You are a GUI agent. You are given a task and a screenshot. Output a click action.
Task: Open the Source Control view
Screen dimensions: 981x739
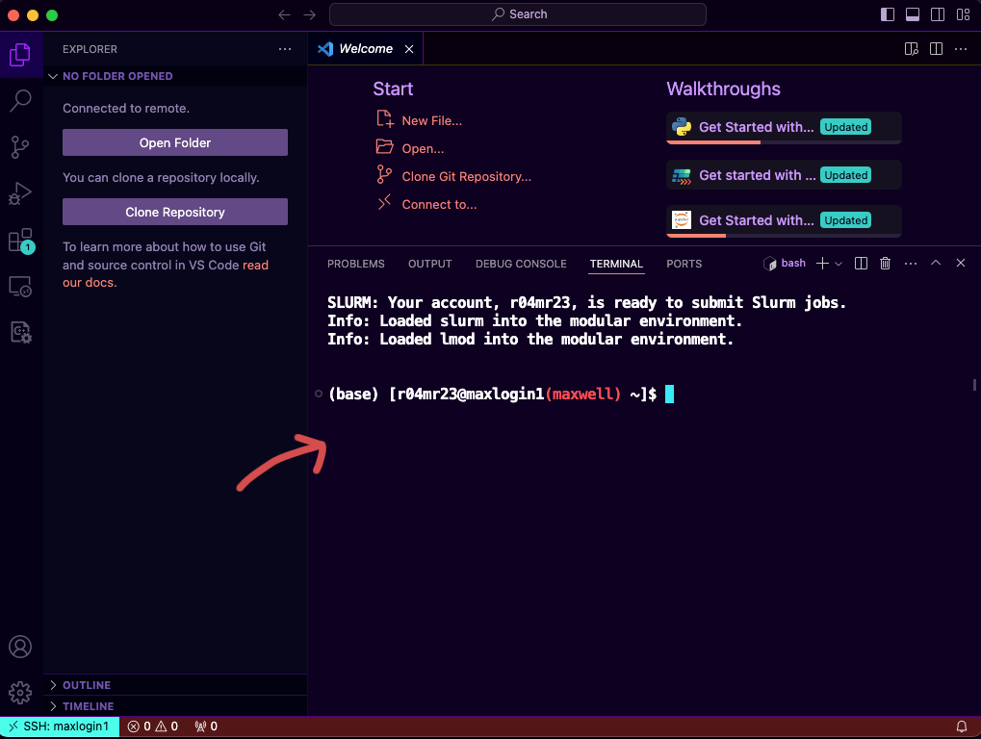point(20,147)
